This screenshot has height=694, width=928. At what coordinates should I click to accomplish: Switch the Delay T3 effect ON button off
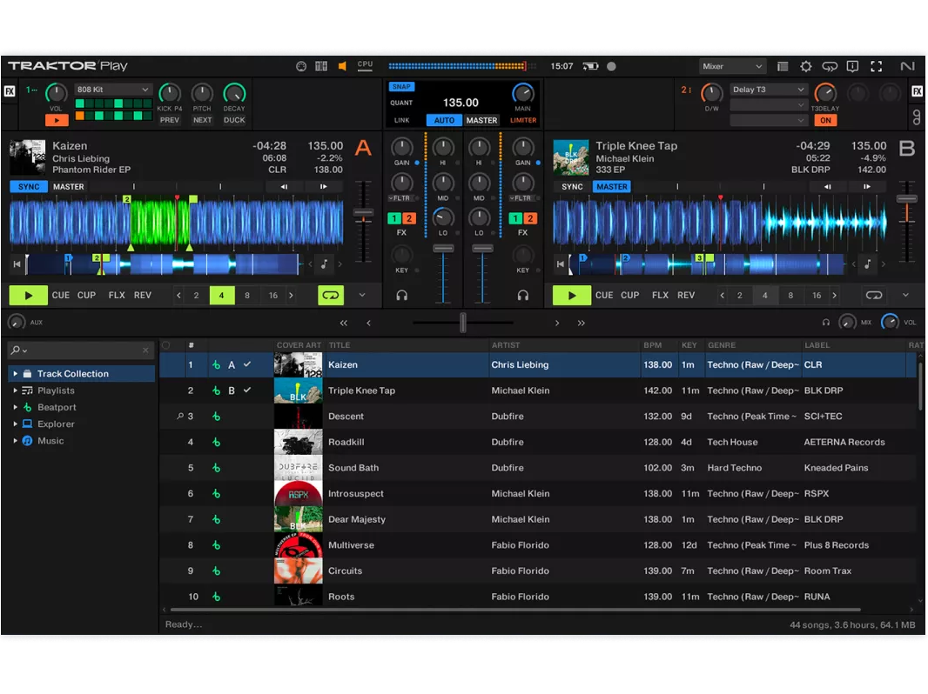826,119
